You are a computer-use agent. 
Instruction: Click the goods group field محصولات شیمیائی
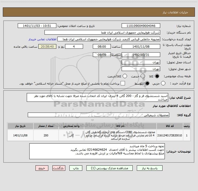point(98,115)
